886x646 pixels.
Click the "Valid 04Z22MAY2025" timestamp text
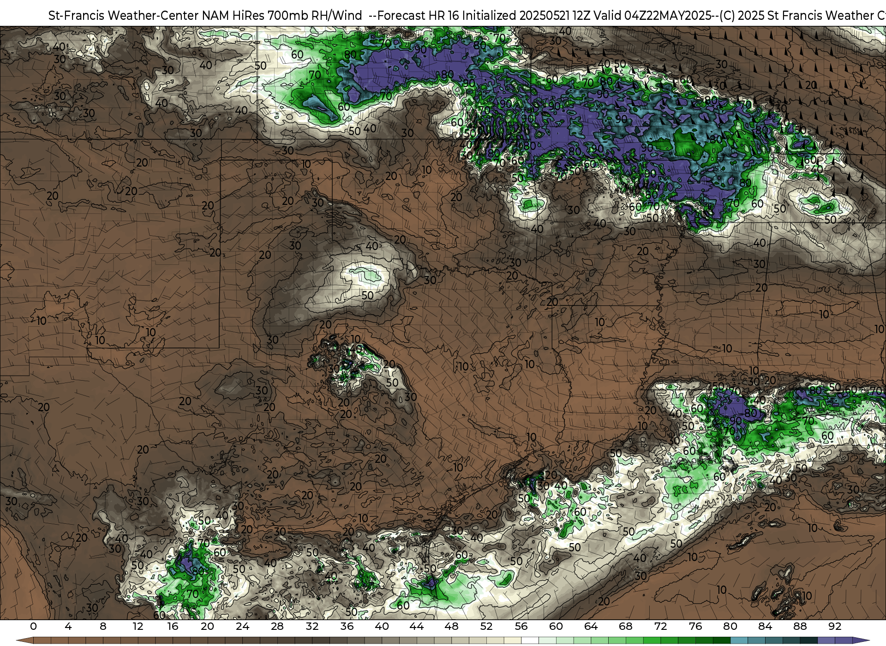[653, 16]
